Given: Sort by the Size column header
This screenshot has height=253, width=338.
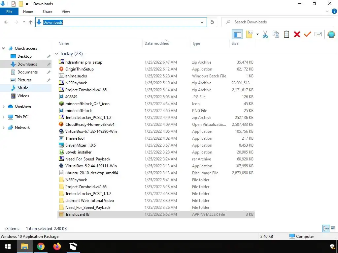Looking at the screenshot, I should 235,43.
